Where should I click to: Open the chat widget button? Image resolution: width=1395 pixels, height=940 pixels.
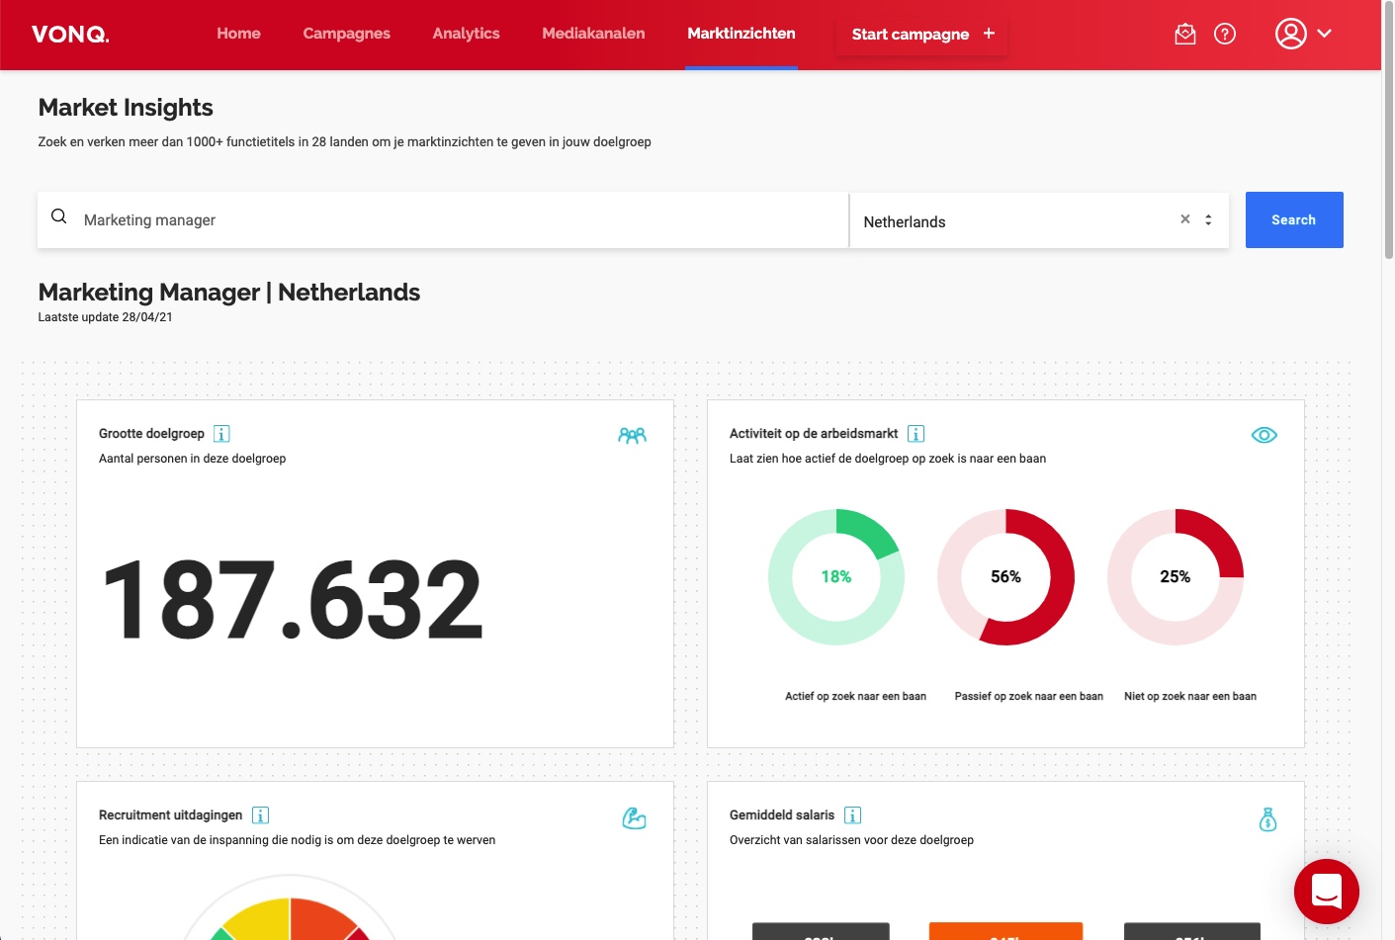1326,892
